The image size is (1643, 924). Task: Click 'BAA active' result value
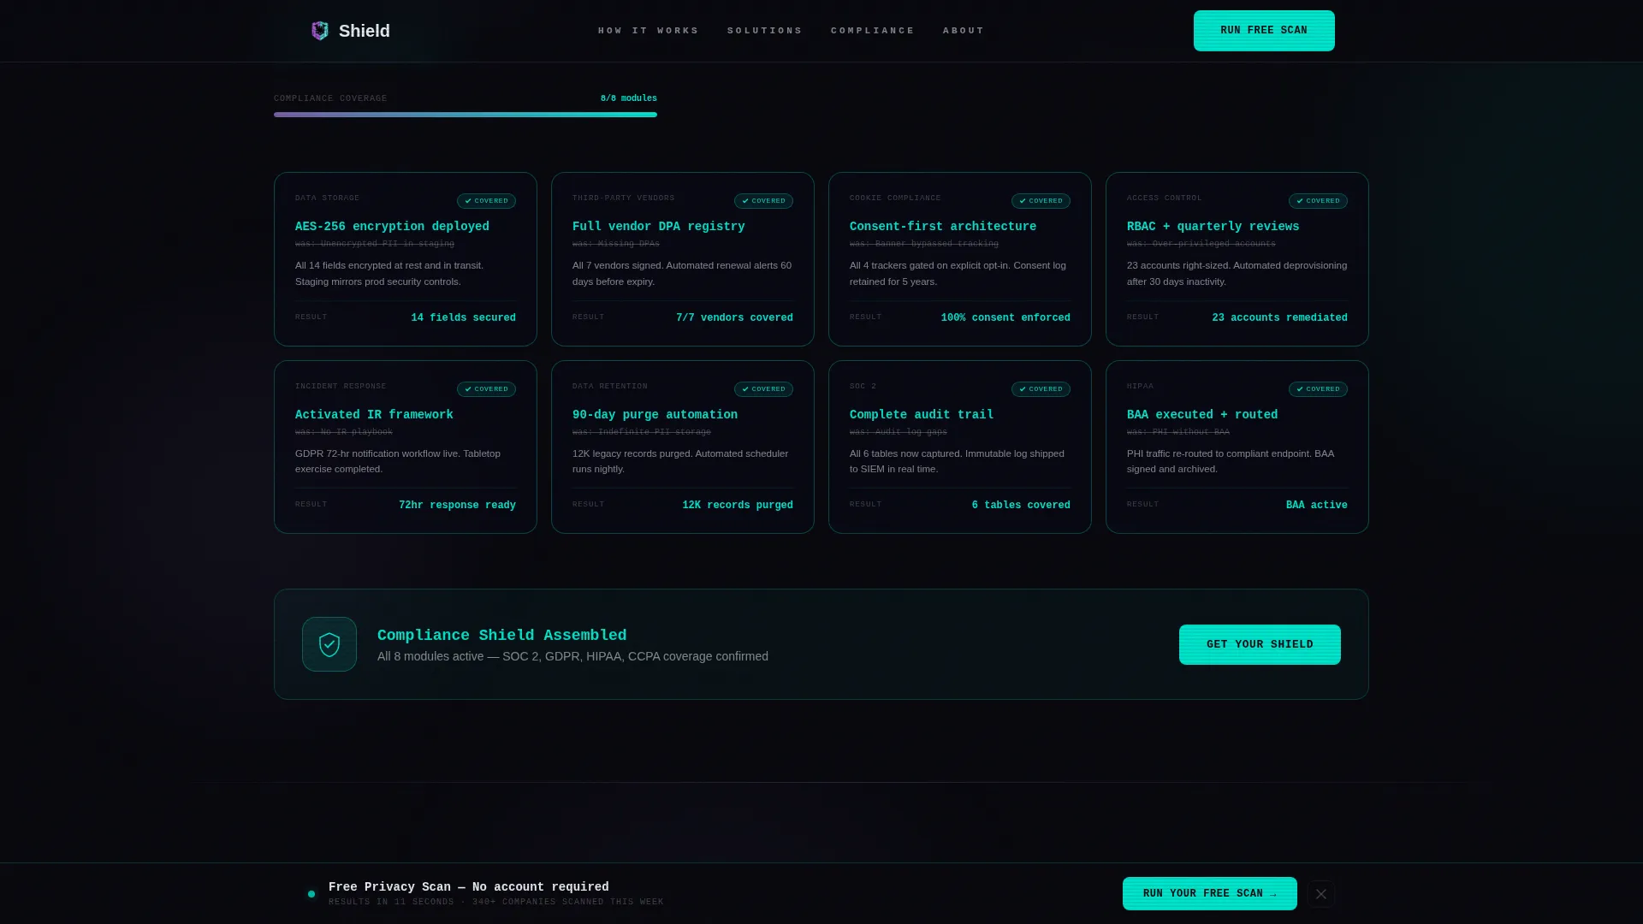point(1316,506)
